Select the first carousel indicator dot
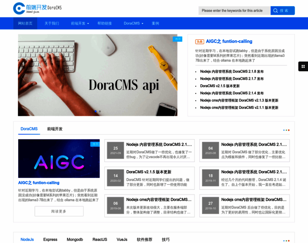This screenshot has width=308, height=243. click(96, 111)
